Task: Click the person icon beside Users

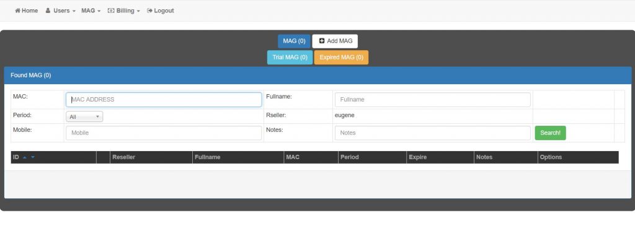Action: point(48,11)
